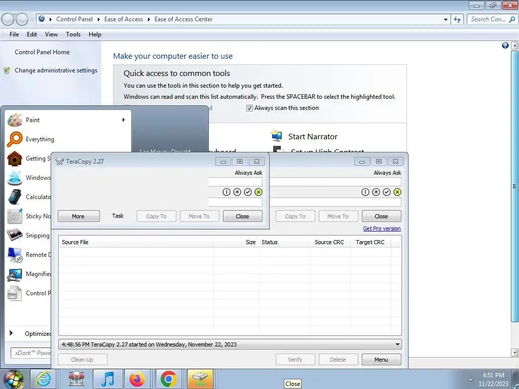Open the File menu
519x389 pixels.
click(14, 34)
